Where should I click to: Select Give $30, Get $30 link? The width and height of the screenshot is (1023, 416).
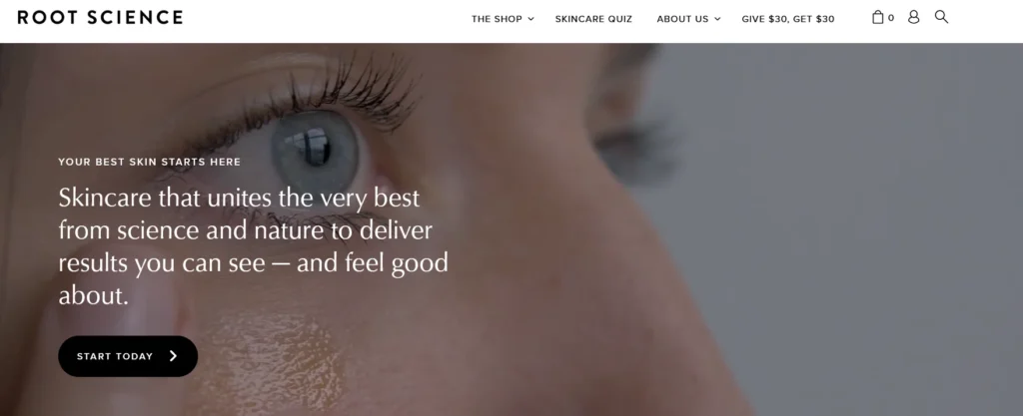point(788,19)
